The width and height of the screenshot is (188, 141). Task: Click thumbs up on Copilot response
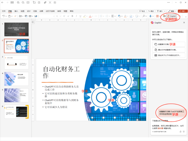click(x=180, y=132)
